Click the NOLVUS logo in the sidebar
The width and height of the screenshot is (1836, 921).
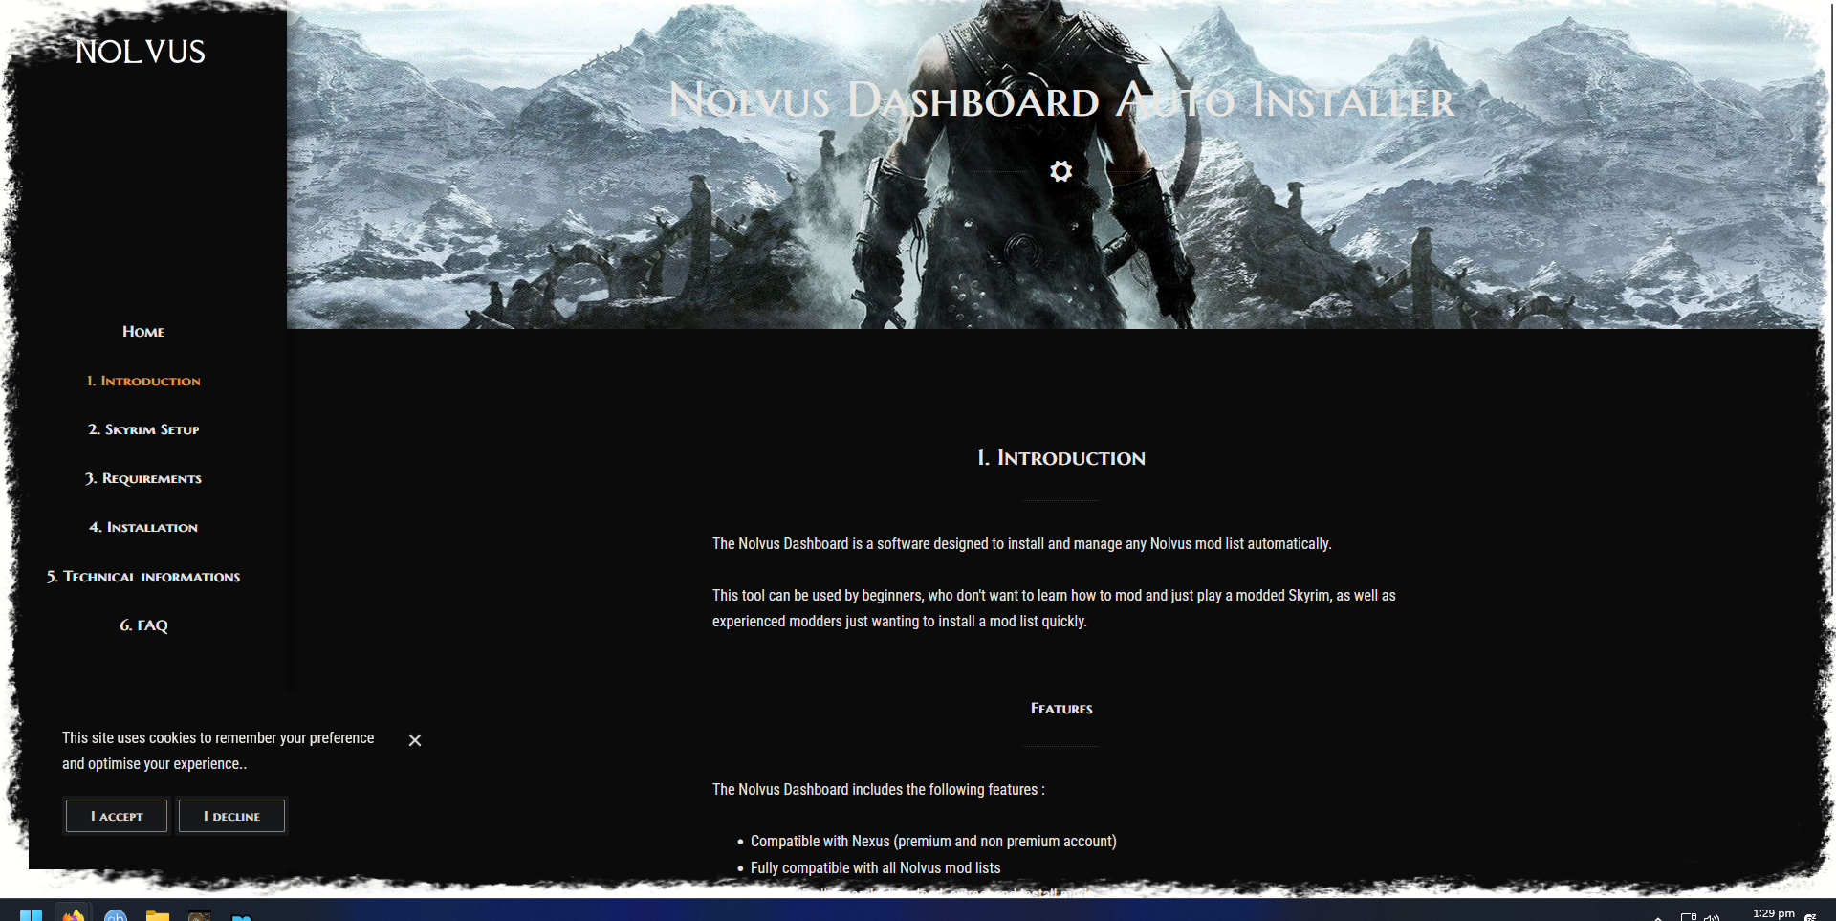140,52
